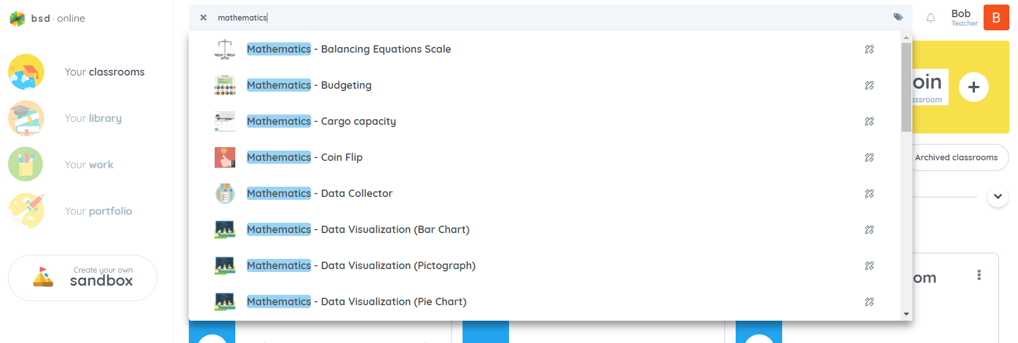Click the tags filter icon in search bar
Image resolution: width=1018 pixels, height=343 pixels.
pyautogui.click(x=898, y=17)
